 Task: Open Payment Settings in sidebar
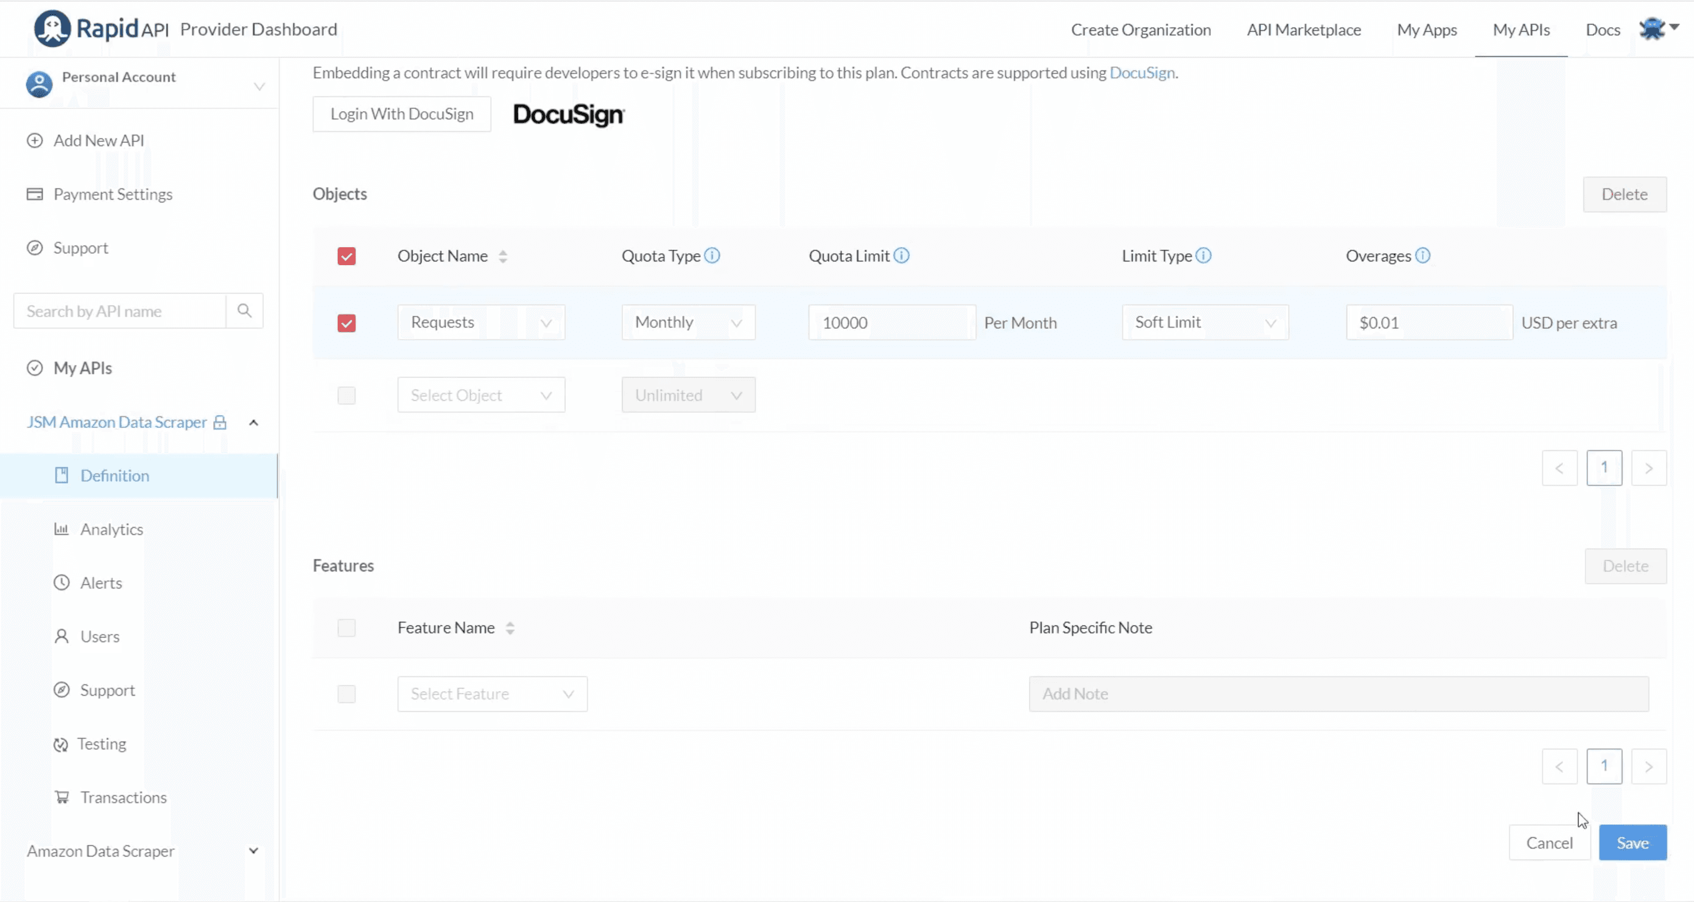113,194
